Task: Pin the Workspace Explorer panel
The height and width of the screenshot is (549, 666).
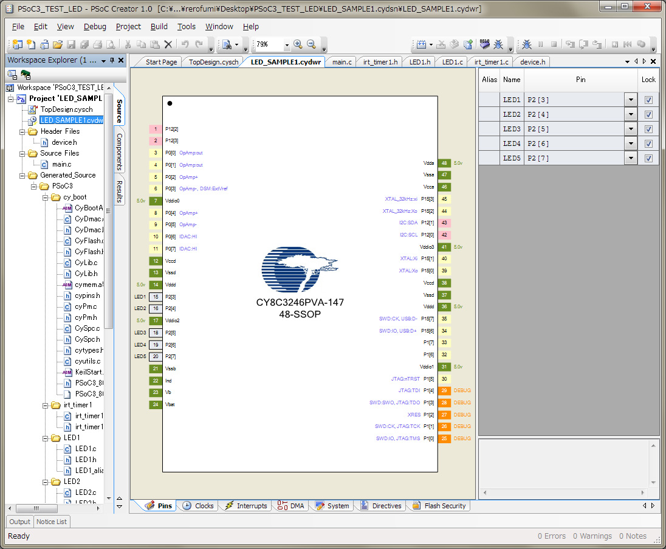Action: coord(112,60)
